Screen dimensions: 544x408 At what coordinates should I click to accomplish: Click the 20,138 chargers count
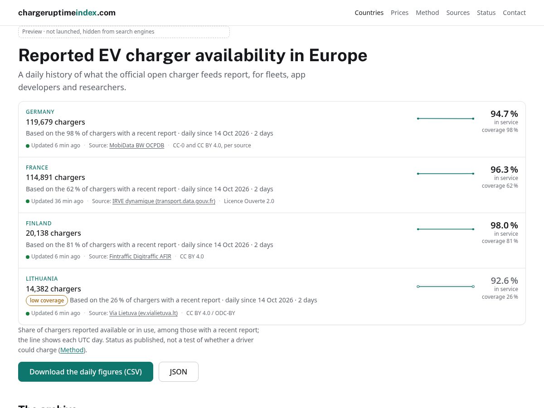53,233
